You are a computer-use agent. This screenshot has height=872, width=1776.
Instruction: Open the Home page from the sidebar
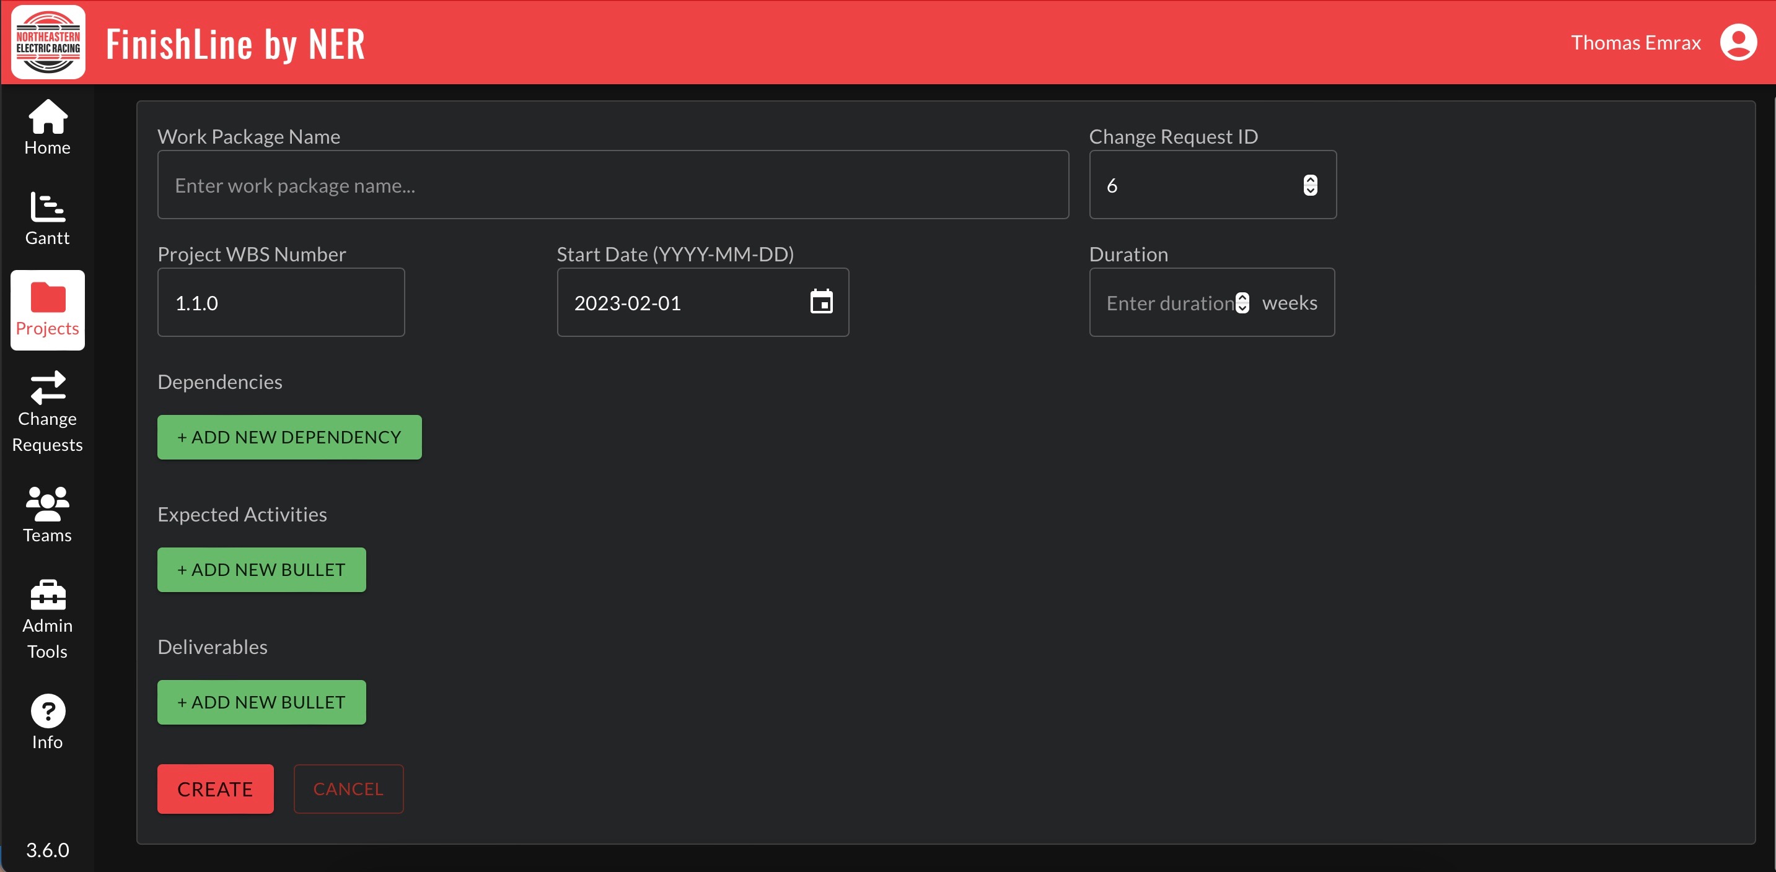coord(48,128)
